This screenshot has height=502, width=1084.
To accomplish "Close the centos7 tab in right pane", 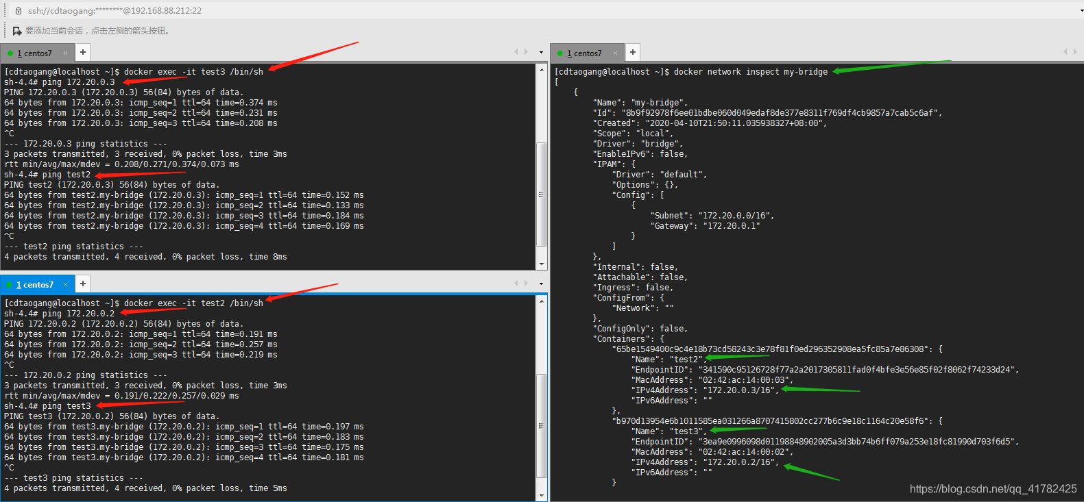I will [616, 53].
